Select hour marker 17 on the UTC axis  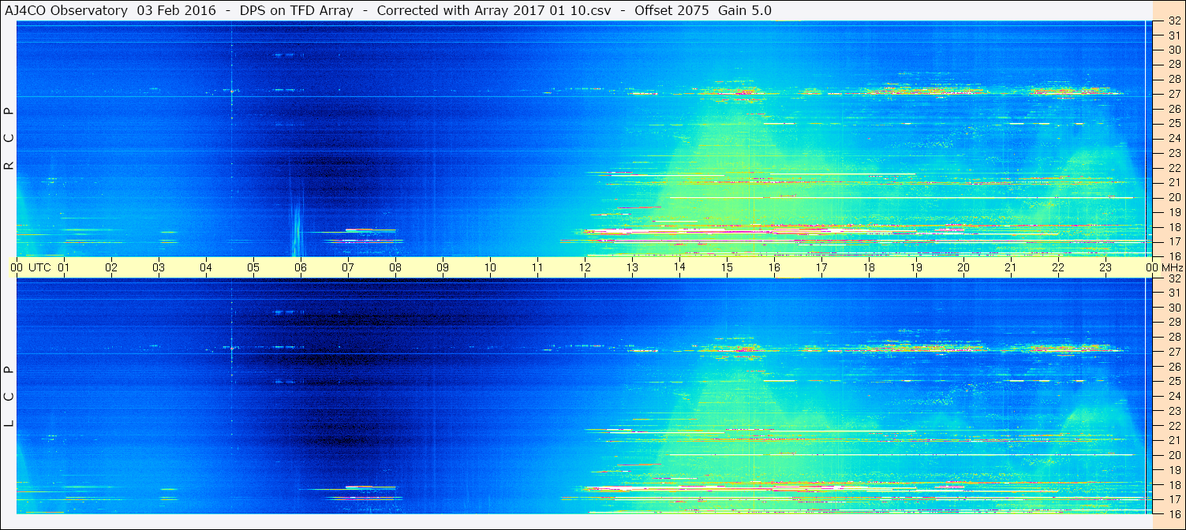[821, 267]
